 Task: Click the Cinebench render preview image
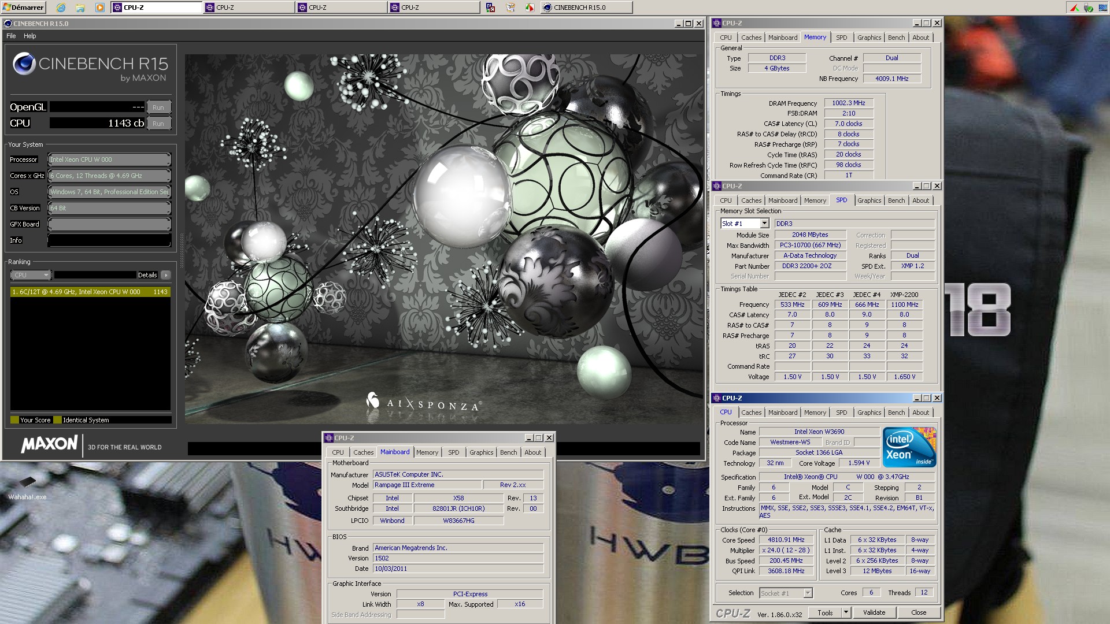pyautogui.click(x=444, y=239)
